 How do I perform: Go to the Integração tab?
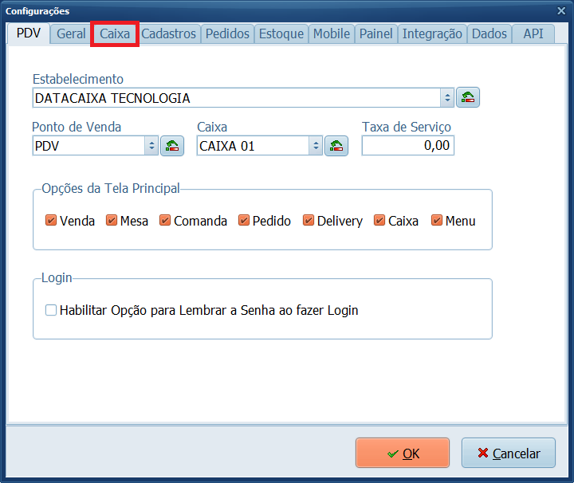(431, 33)
